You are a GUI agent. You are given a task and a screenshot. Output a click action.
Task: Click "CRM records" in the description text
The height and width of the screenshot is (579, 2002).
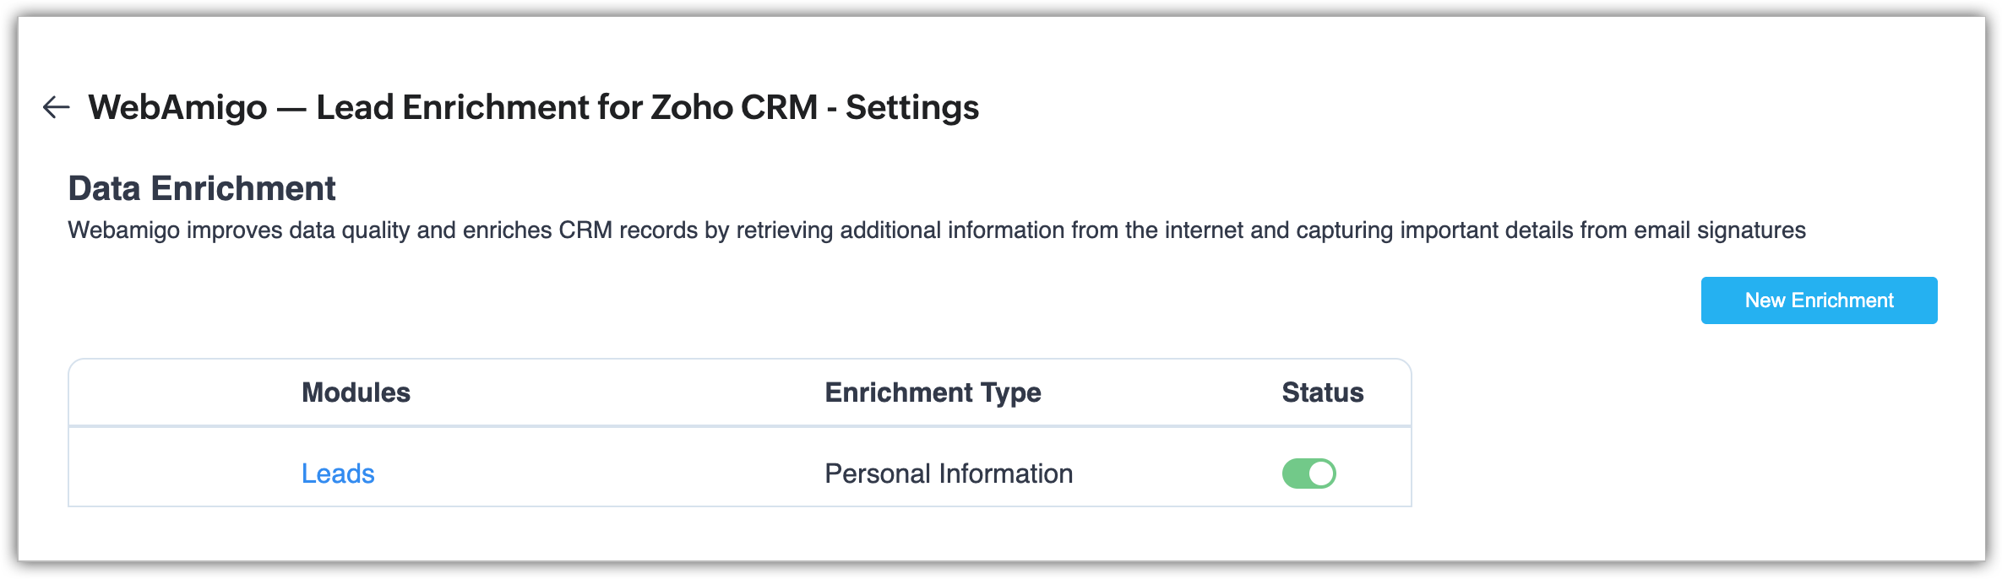[628, 230]
